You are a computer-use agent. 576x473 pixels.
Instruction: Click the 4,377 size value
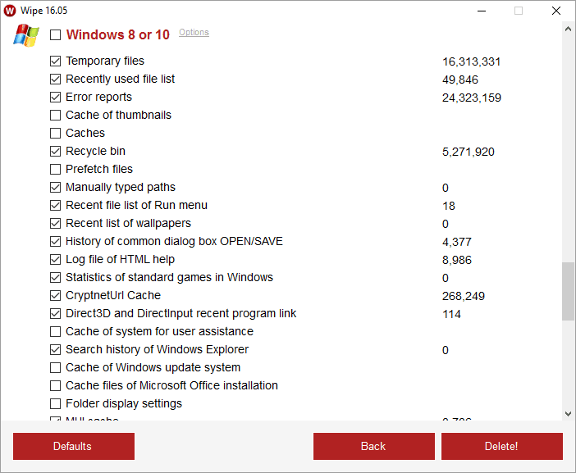457,242
